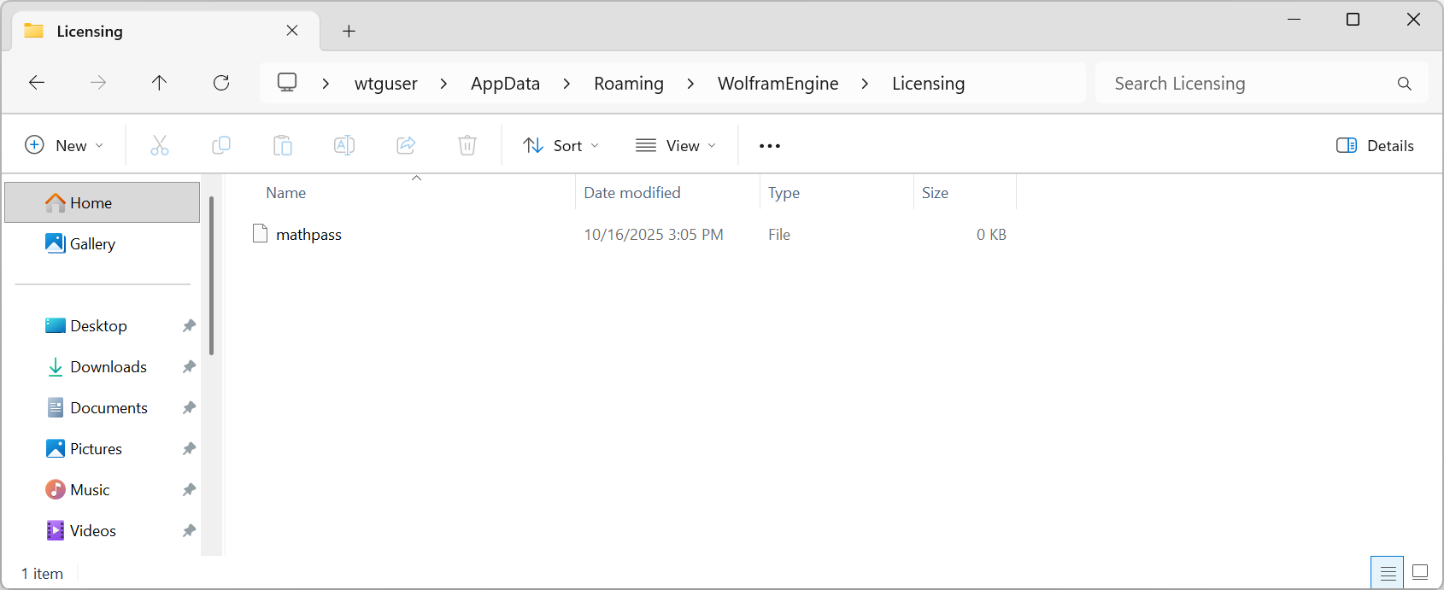
Task: Refresh the current folder view
Action: coord(221,83)
